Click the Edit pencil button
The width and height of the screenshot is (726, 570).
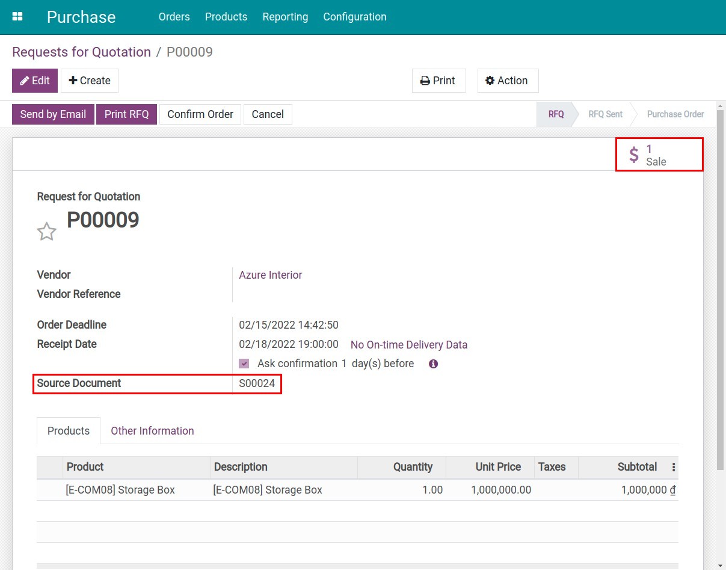35,81
